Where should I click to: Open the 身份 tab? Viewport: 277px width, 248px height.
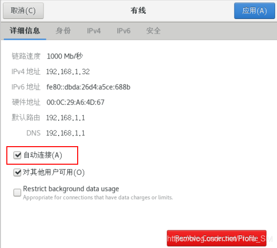[x=63, y=31]
